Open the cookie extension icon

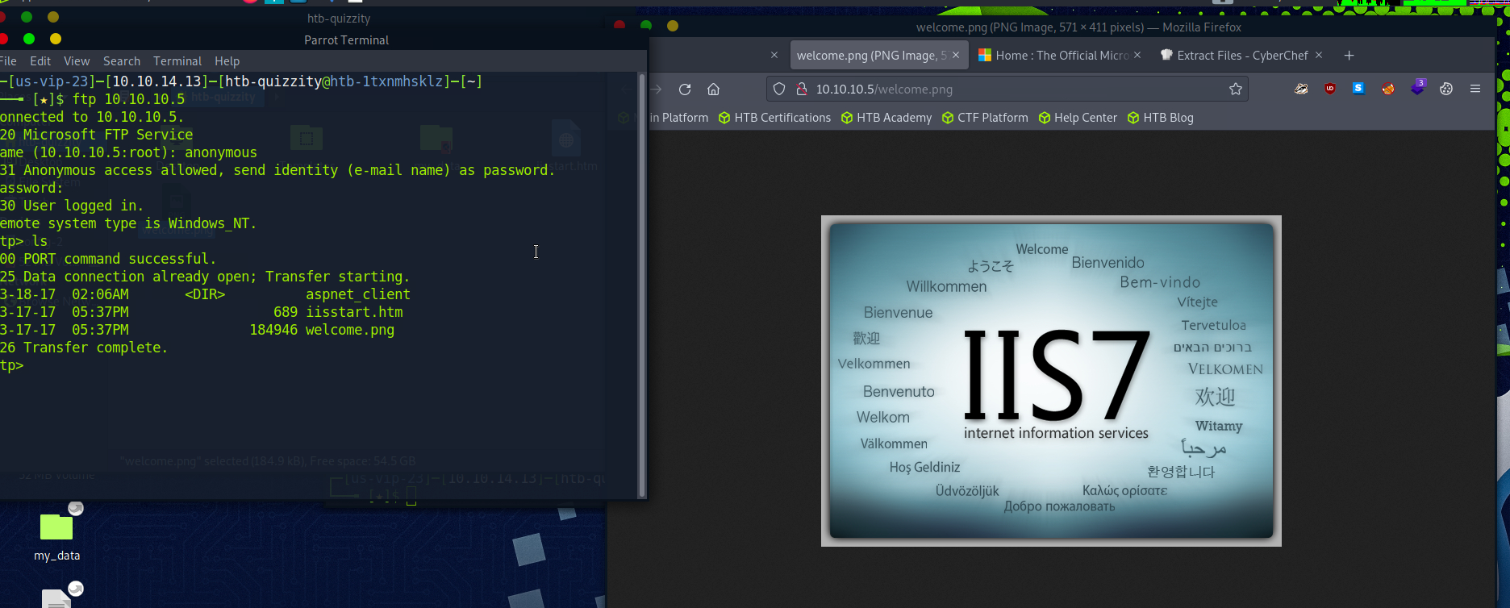click(1446, 89)
